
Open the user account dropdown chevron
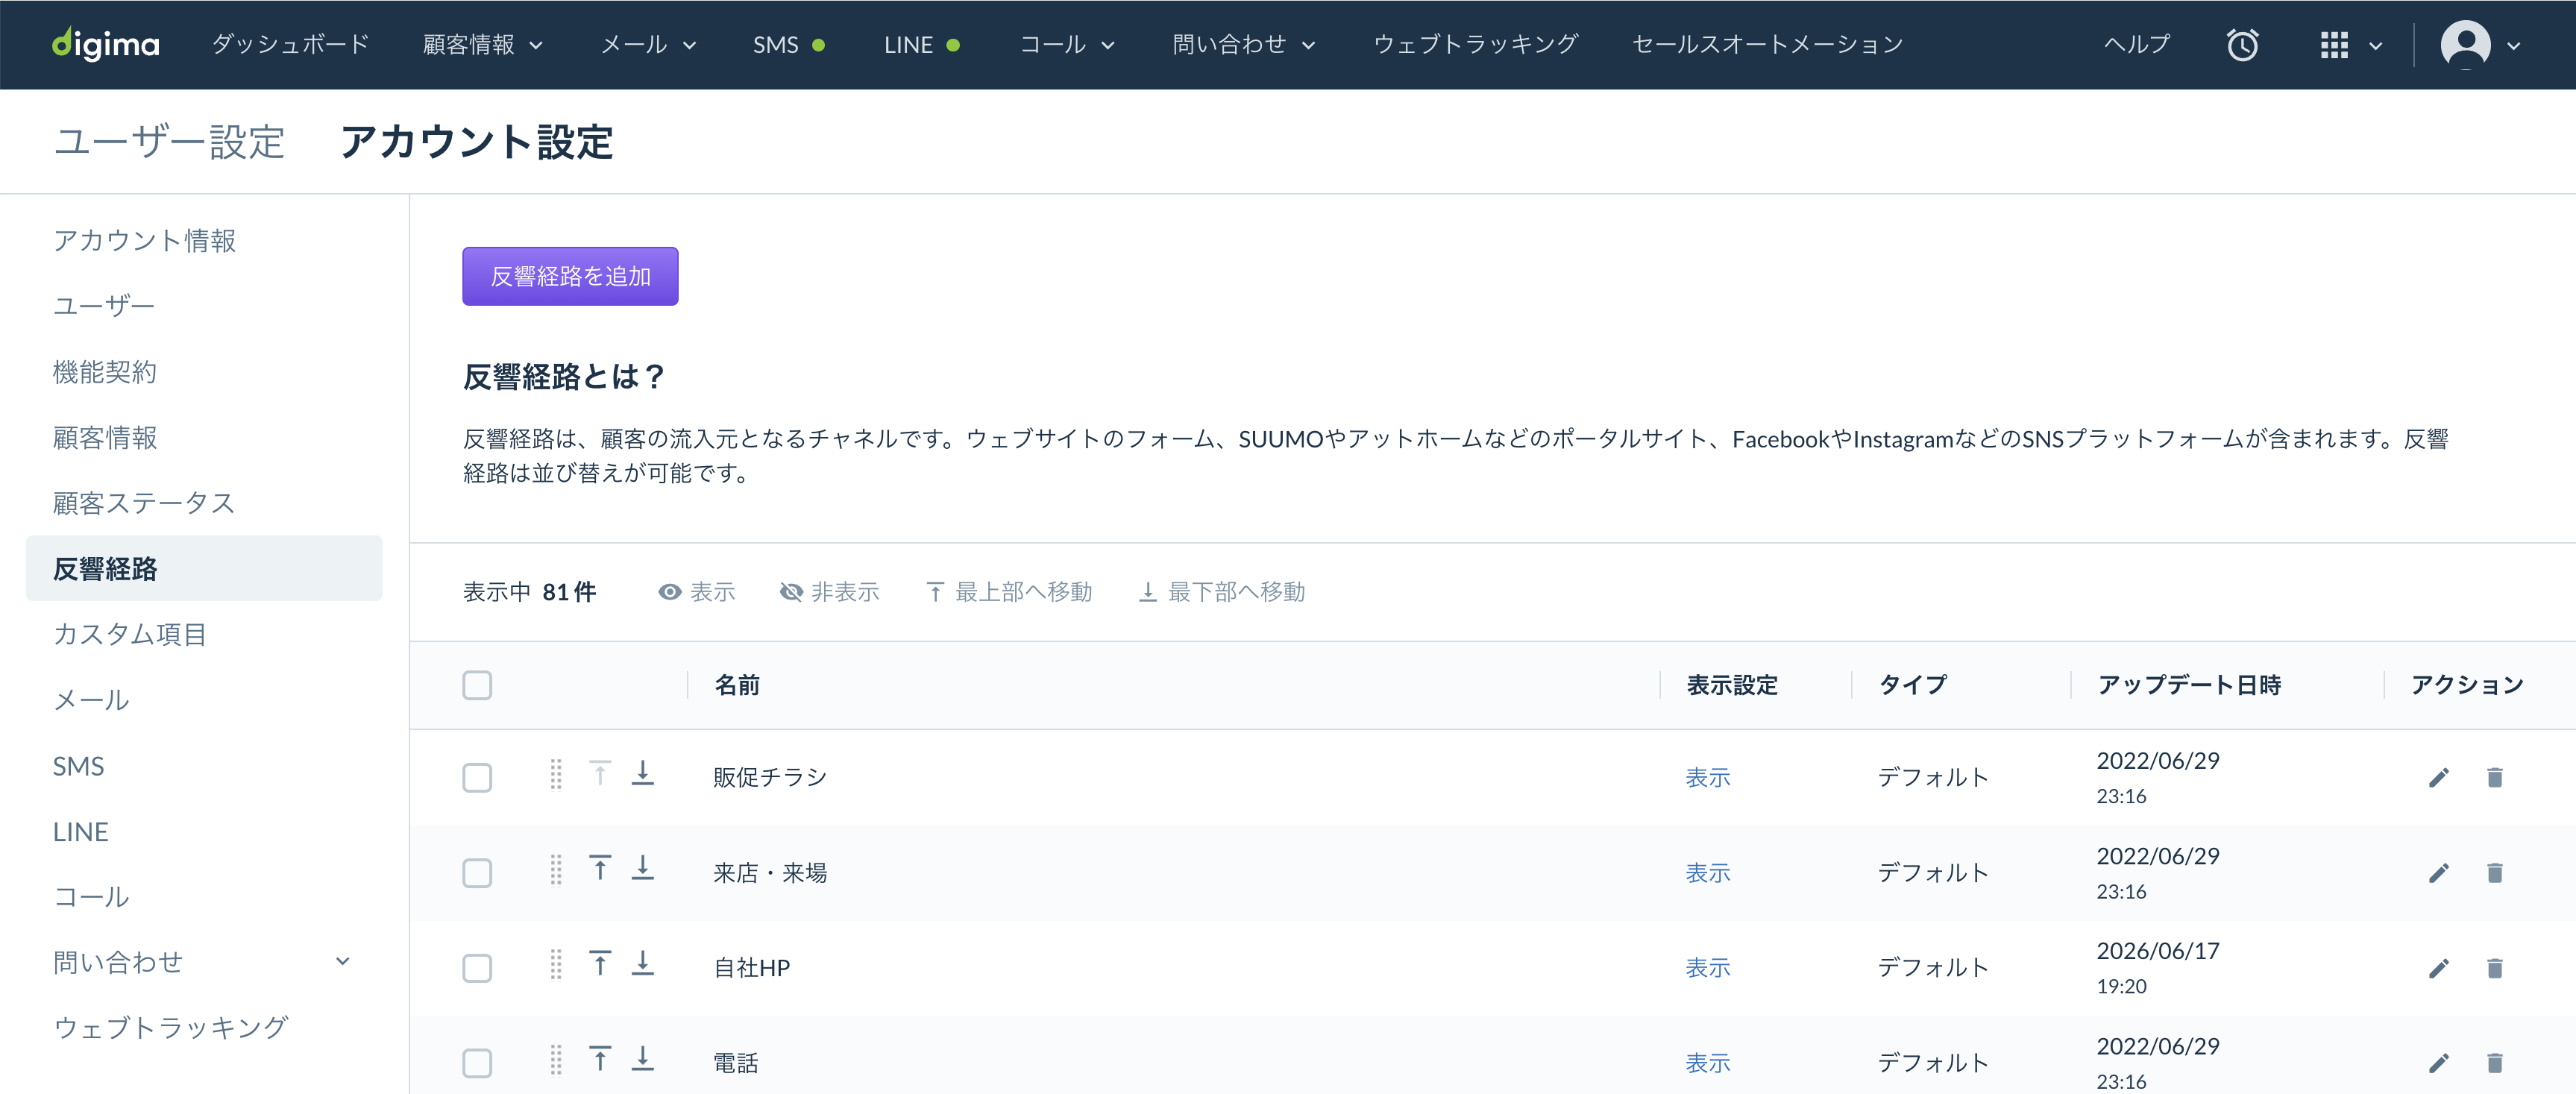coord(2514,46)
